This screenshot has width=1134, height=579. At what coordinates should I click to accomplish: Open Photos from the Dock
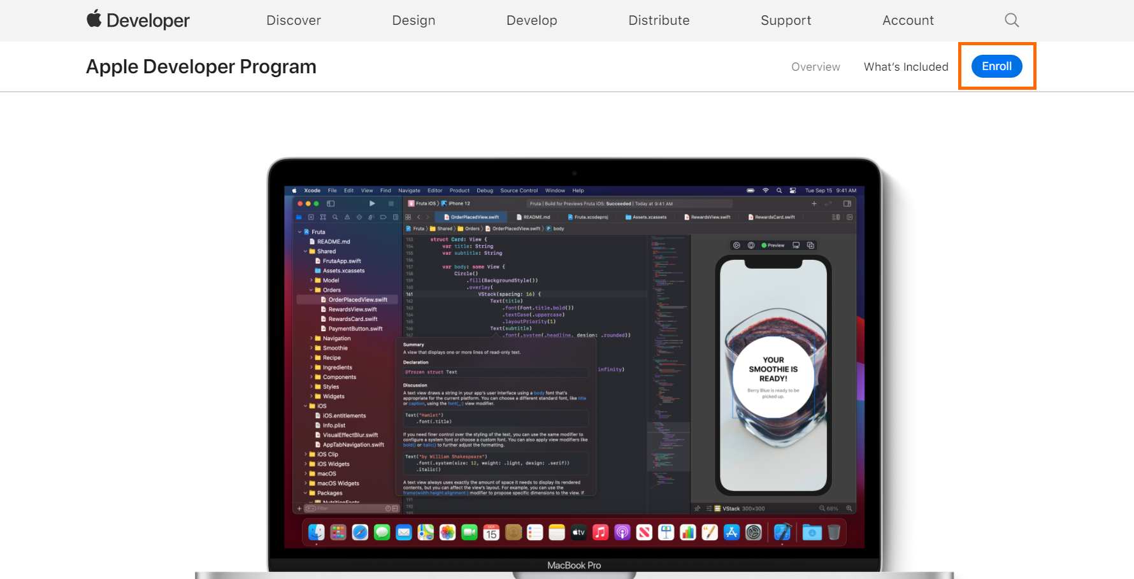tap(448, 532)
